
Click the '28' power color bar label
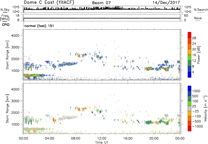194,38
